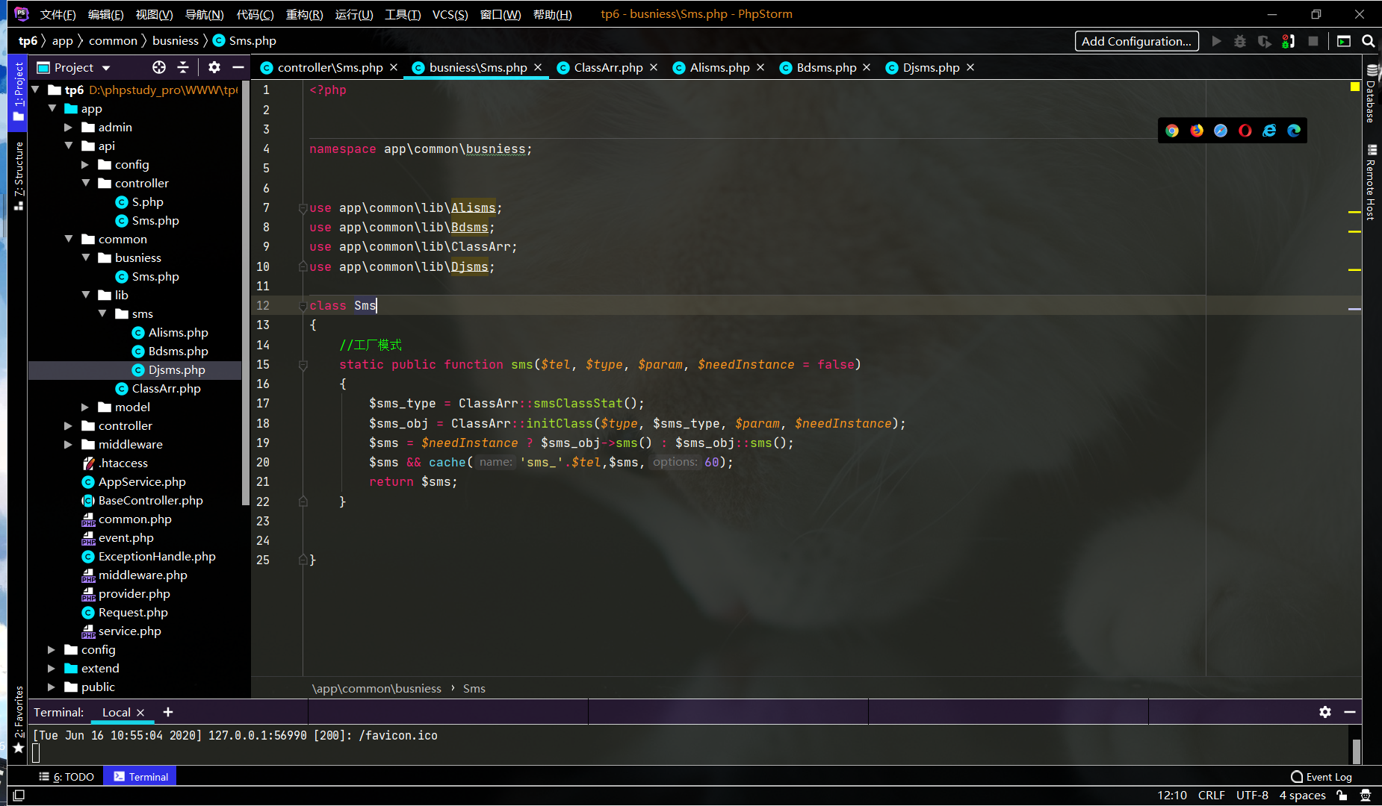
Task: Click the Debug bug icon
Action: tap(1240, 41)
